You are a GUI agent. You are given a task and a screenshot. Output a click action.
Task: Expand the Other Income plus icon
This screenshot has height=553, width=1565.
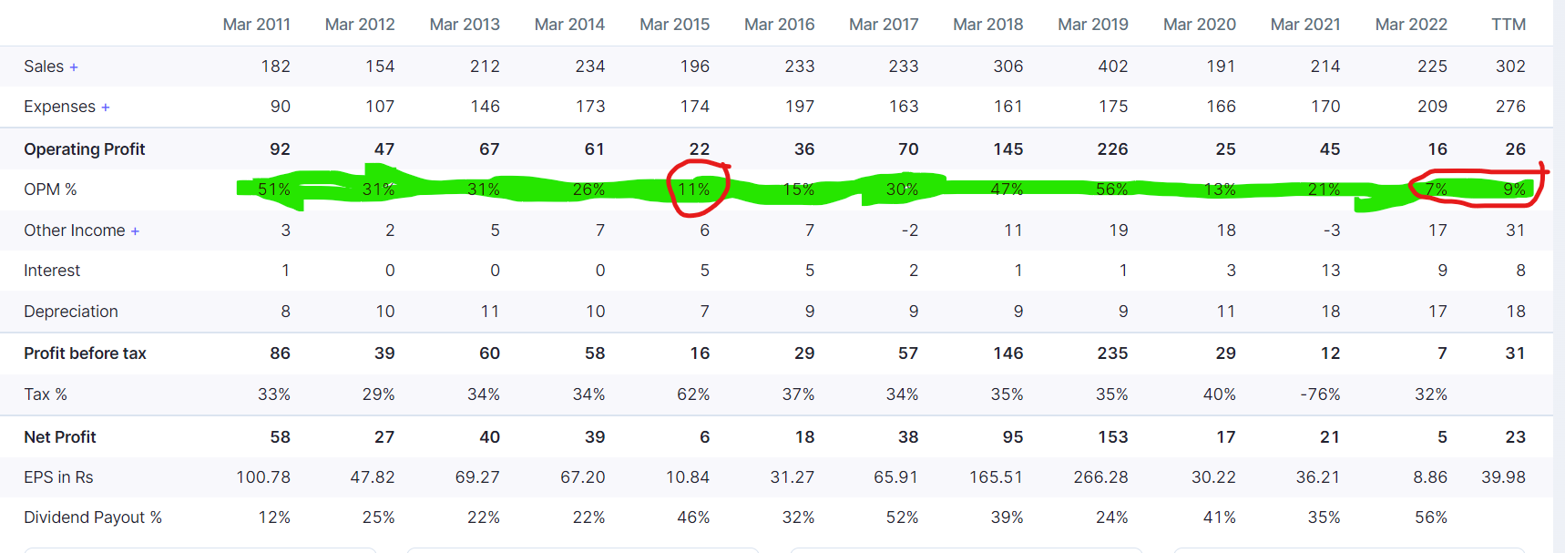[135, 231]
